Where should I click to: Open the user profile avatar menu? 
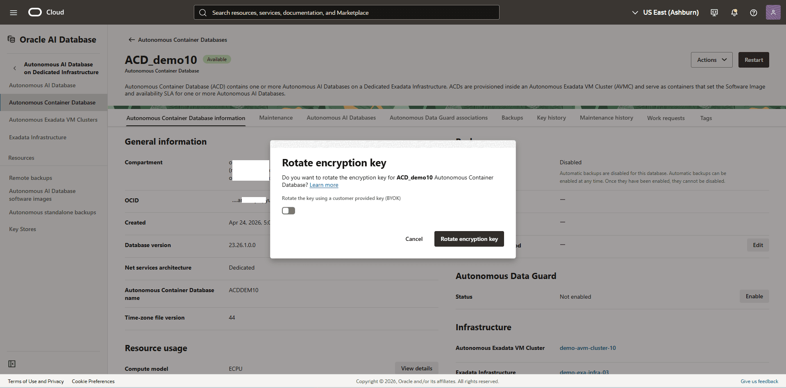coord(773,12)
